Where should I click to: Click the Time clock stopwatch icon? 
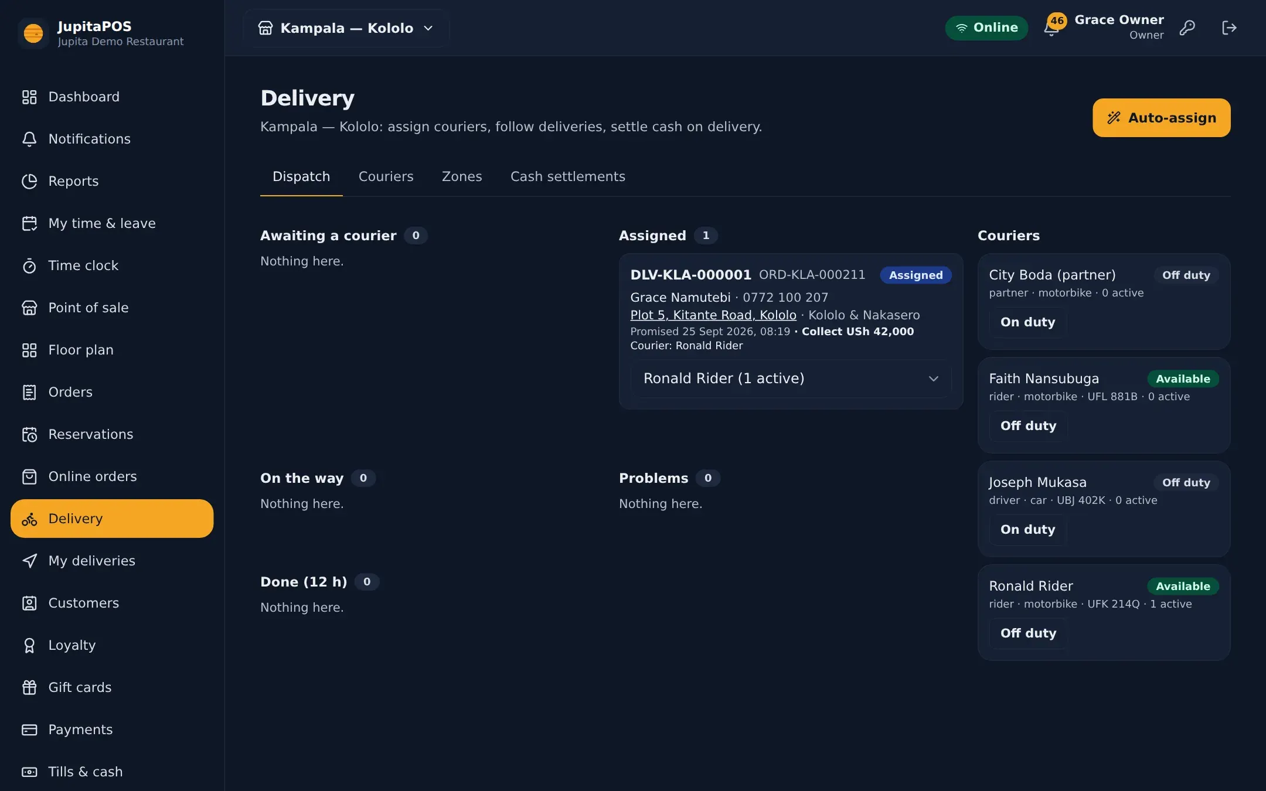click(x=29, y=265)
